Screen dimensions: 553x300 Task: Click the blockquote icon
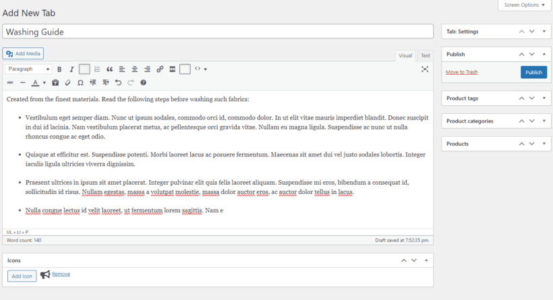[x=109, y=69]
